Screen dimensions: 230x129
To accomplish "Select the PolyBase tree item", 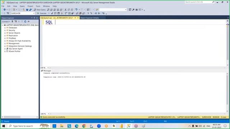I will 12,38.
